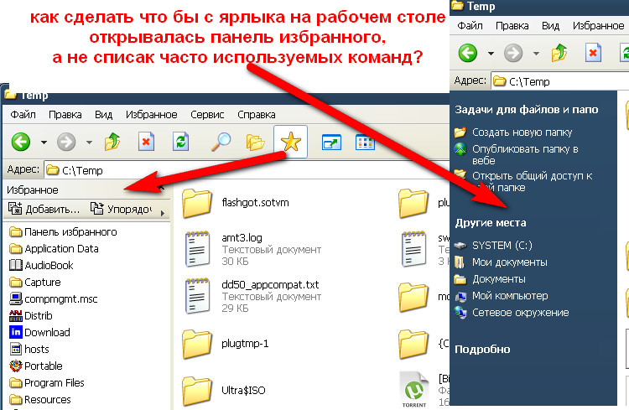Viewport: 629px width, 410px height.
Task: Open Панель избранного folder in favorites
Action: 63,232
